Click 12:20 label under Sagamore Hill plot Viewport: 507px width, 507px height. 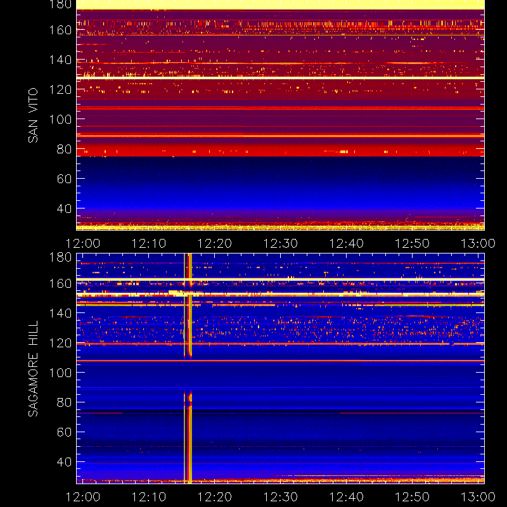pyautogui.click(x=215, y=497)
